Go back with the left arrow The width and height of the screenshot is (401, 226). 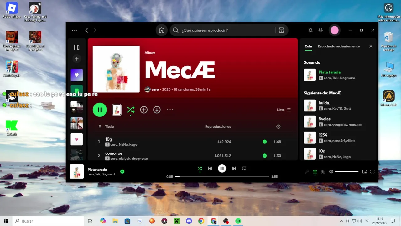(86, 30)
